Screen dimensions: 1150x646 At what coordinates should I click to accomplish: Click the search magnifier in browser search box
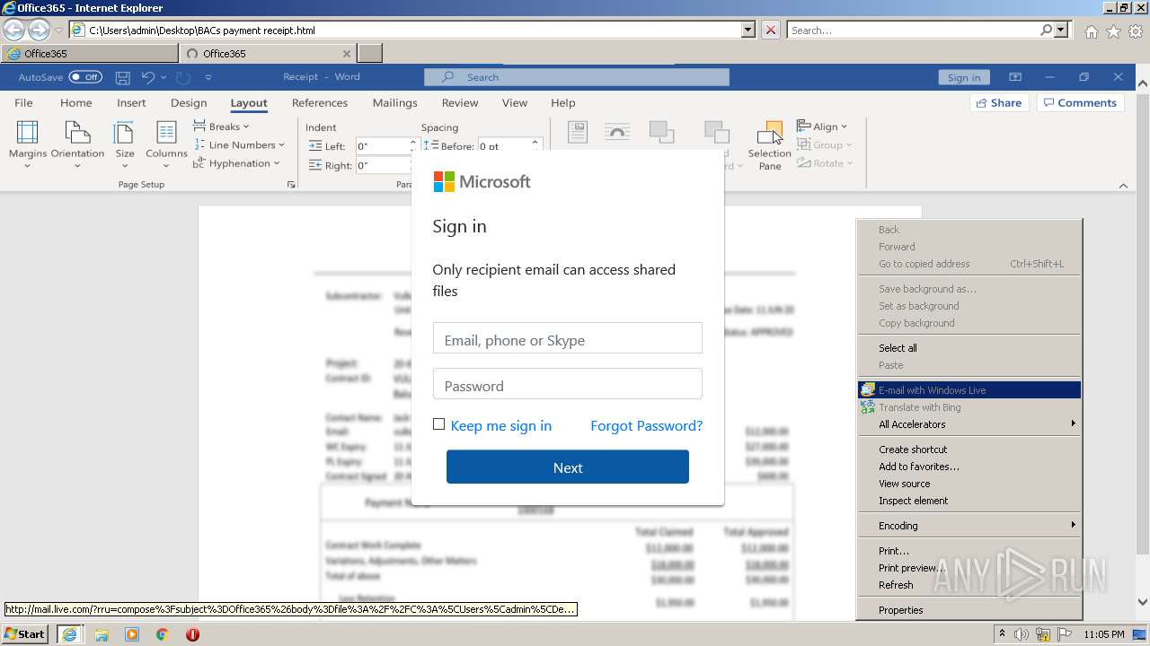tap(1046, 30)
